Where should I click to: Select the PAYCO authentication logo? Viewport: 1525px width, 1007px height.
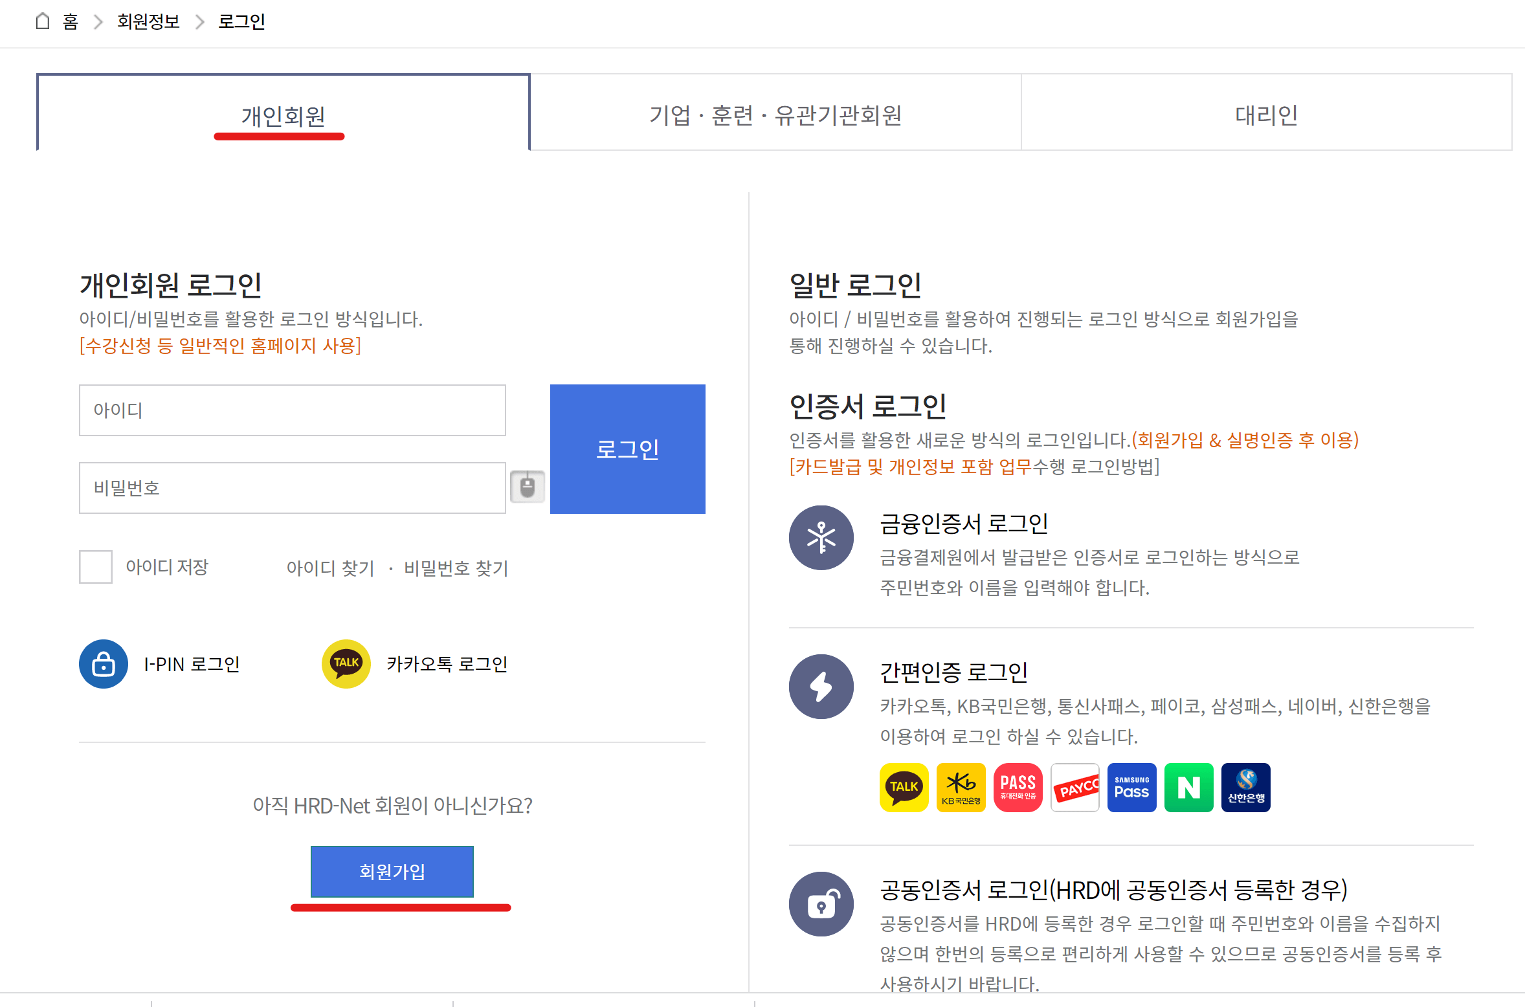pyautogui.click(x=1074, y=787)
